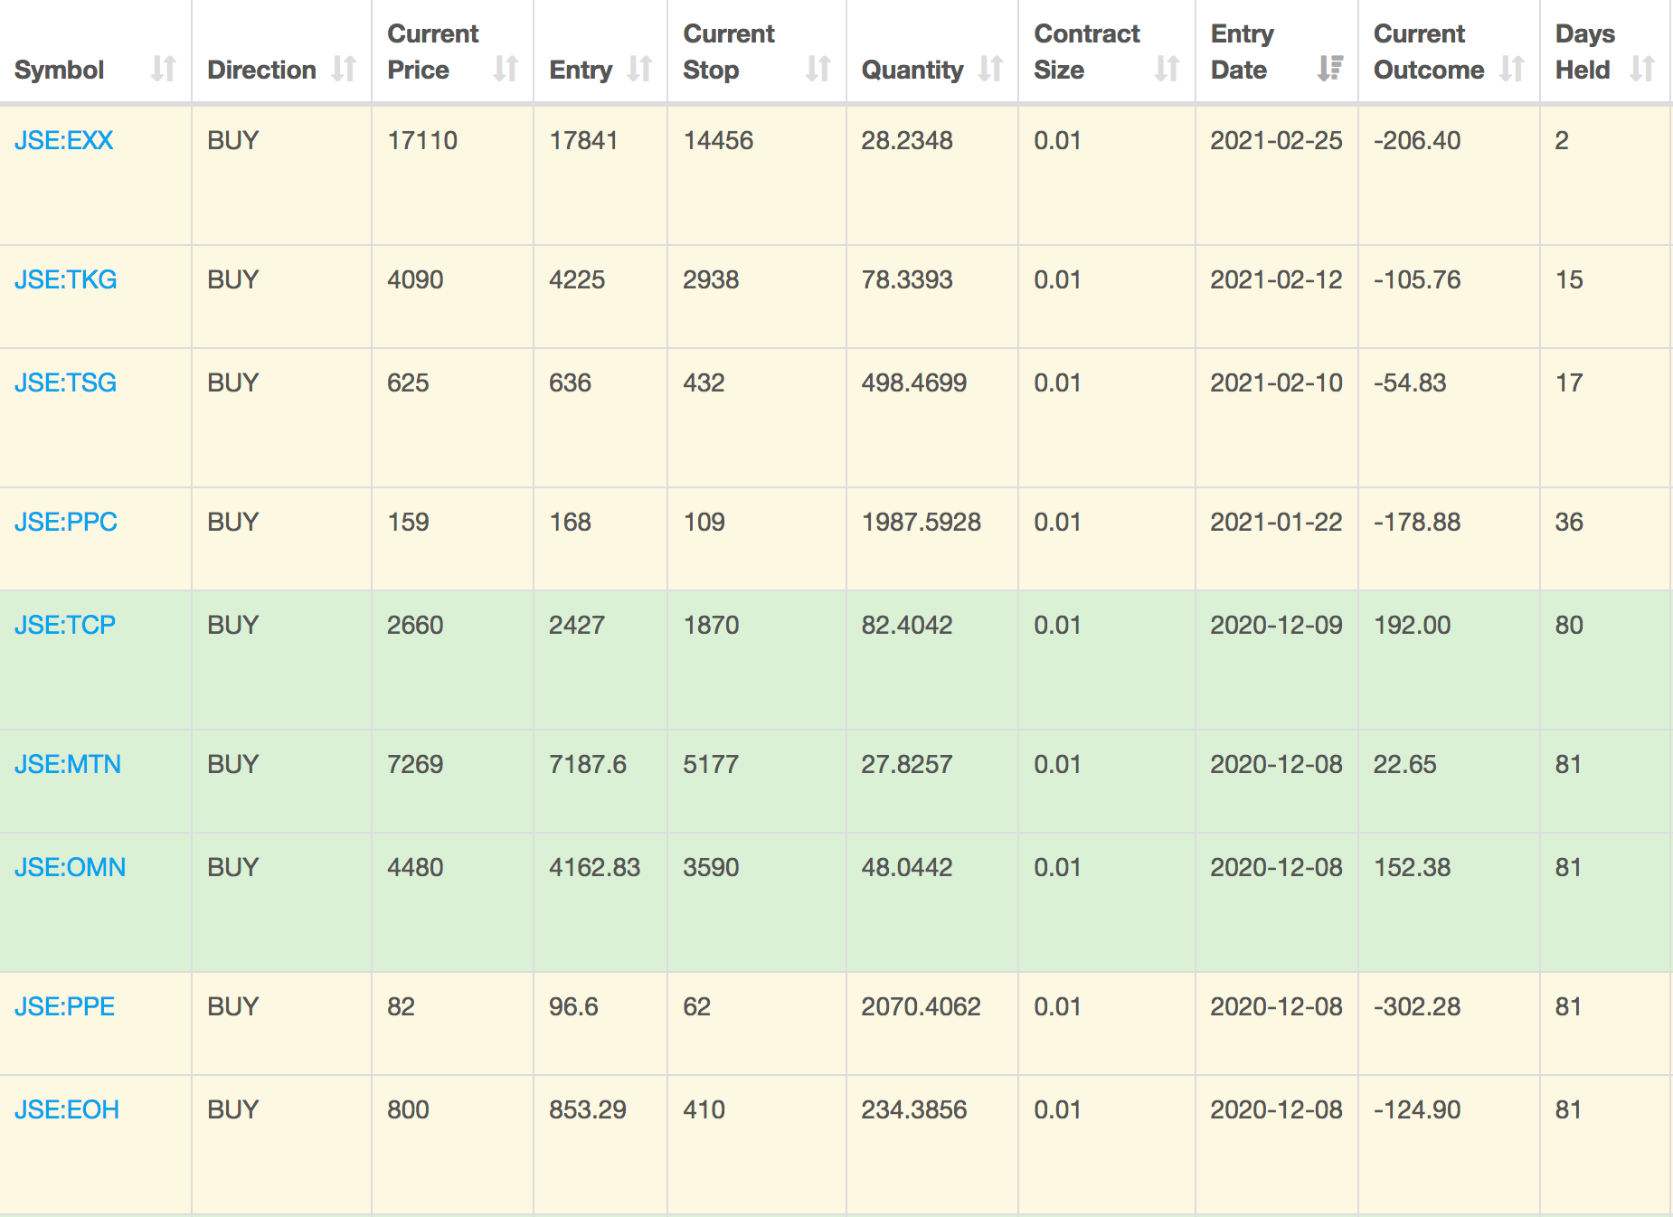This screenshot has height=1217, width=1673.
Task: Select quantity 28.2348
Action: (907, 140)
